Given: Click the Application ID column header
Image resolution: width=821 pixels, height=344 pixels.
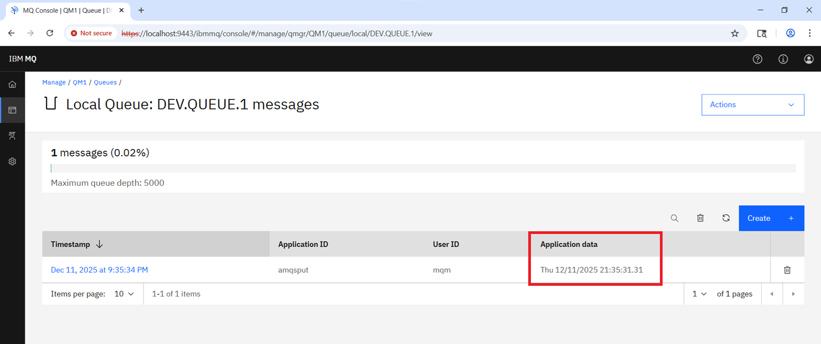Looking at the screenshot, I should pos(303,244).
